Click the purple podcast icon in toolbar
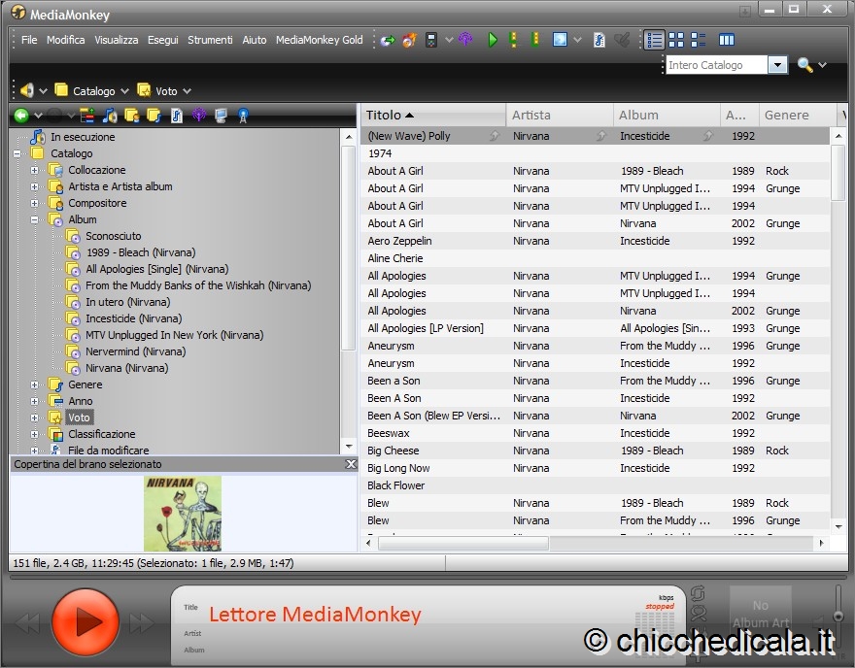 pos(465,40)
